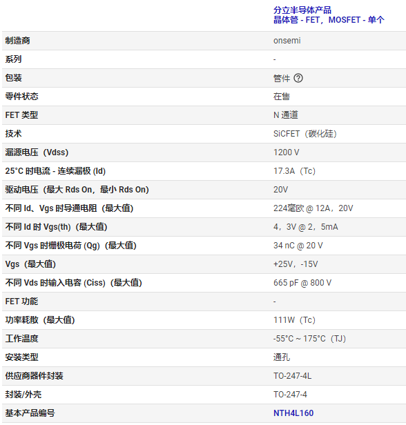Click the -55°C ~ 175°C operating temperature value
406x425 pixels.
309,339
